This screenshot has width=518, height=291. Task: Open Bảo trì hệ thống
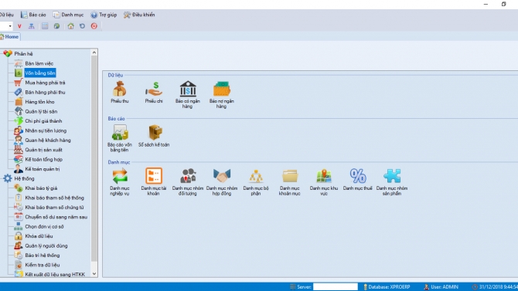(43, 255)
